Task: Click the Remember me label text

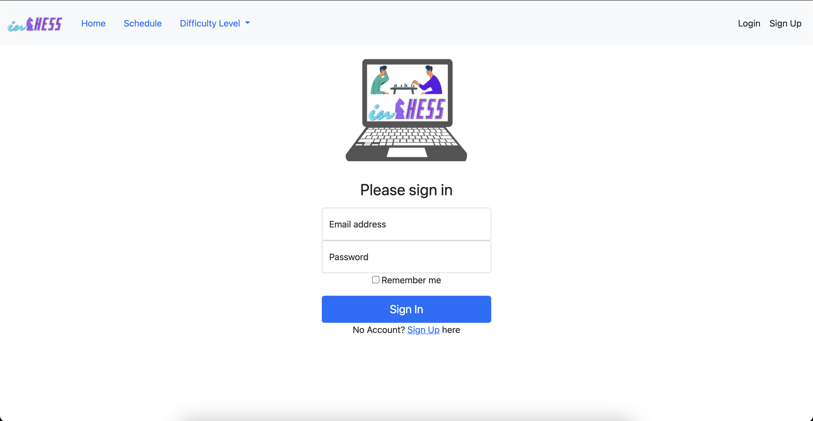Action: point(411,280)
